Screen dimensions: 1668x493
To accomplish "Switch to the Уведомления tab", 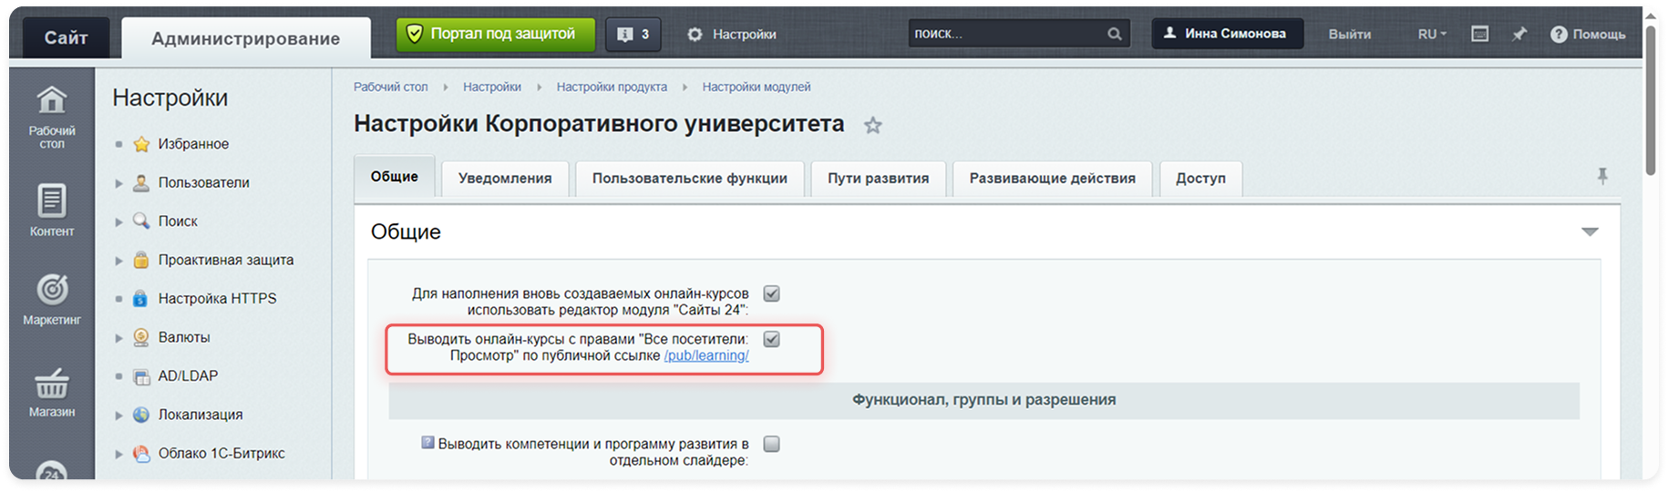I will [505, 179].
